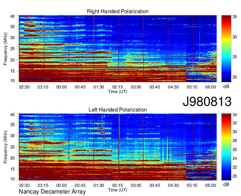241x196 pixels.
Task: Click "Frequency (MHz)" axis label of Left Handed plot
Action: (5, 147)
